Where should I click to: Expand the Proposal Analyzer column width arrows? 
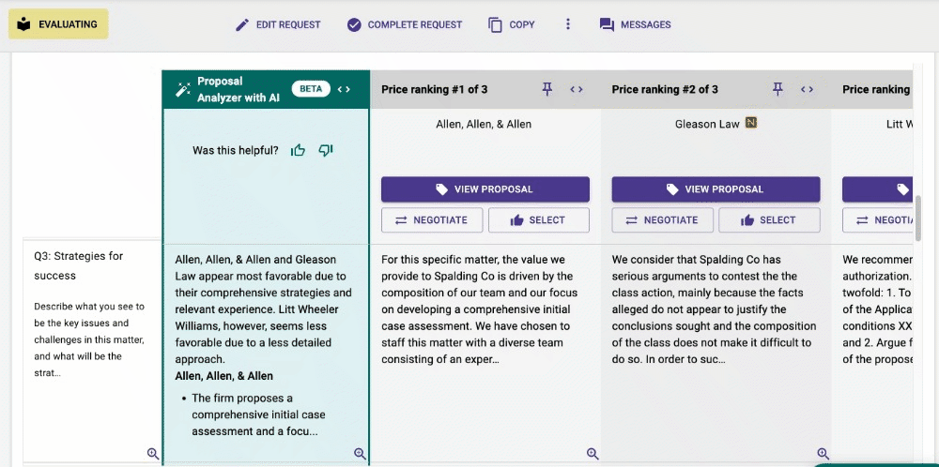click(x=344, y=89)
